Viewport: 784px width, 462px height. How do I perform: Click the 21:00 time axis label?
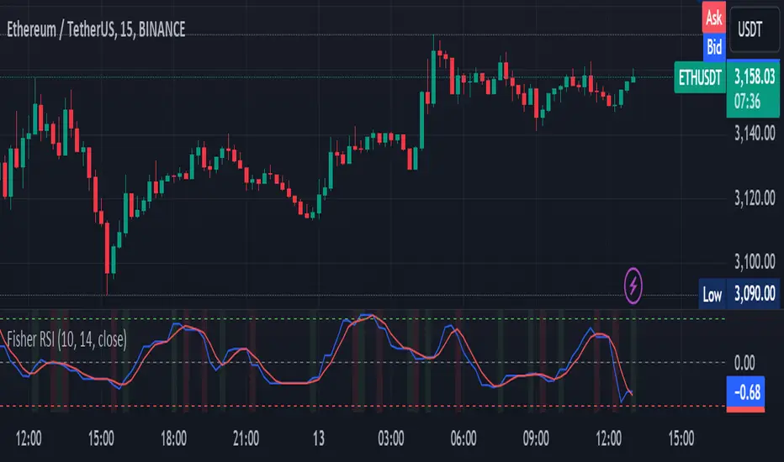[x=246, y=438]
